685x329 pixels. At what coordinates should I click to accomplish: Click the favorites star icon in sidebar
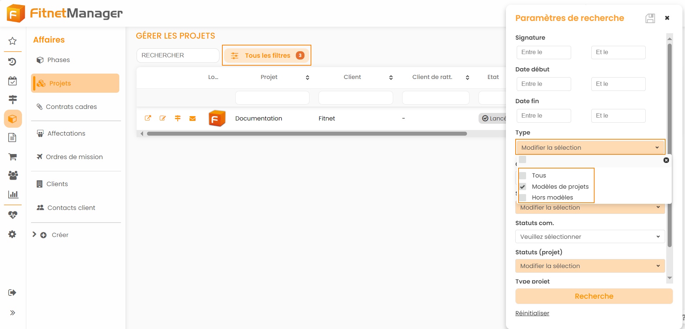pos(13,41)
